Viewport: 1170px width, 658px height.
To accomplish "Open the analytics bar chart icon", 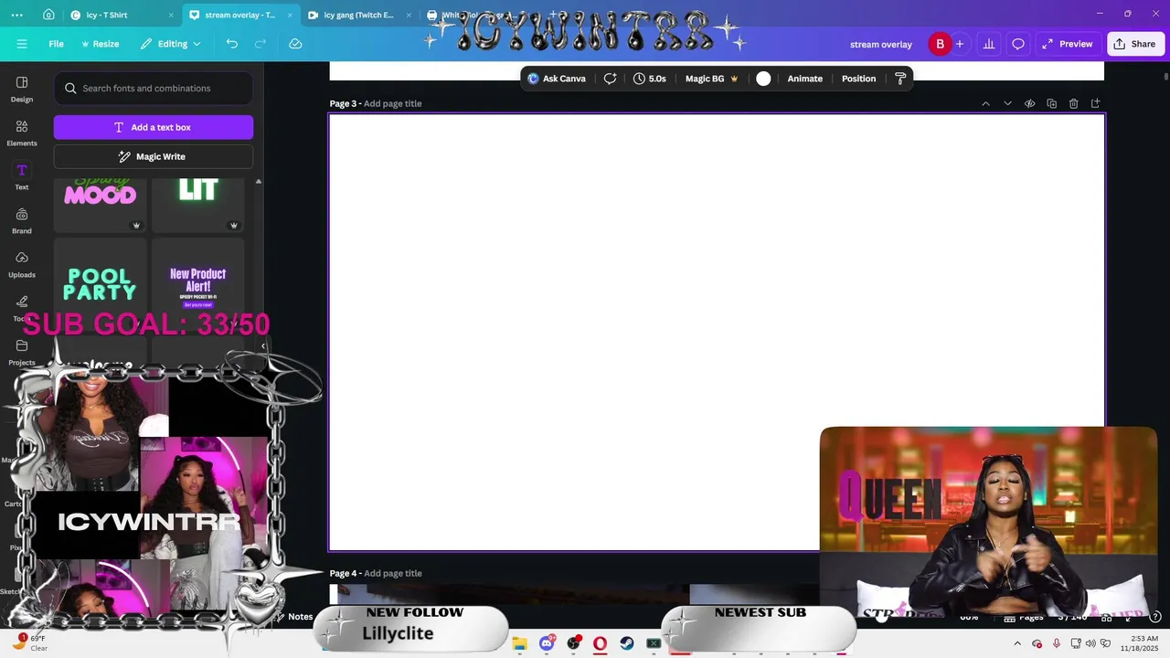I will [x=988, y=44].
